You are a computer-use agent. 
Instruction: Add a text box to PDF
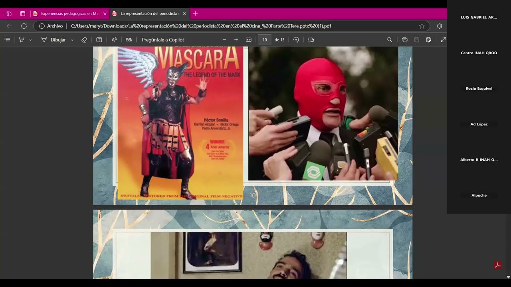coord(99,40)
